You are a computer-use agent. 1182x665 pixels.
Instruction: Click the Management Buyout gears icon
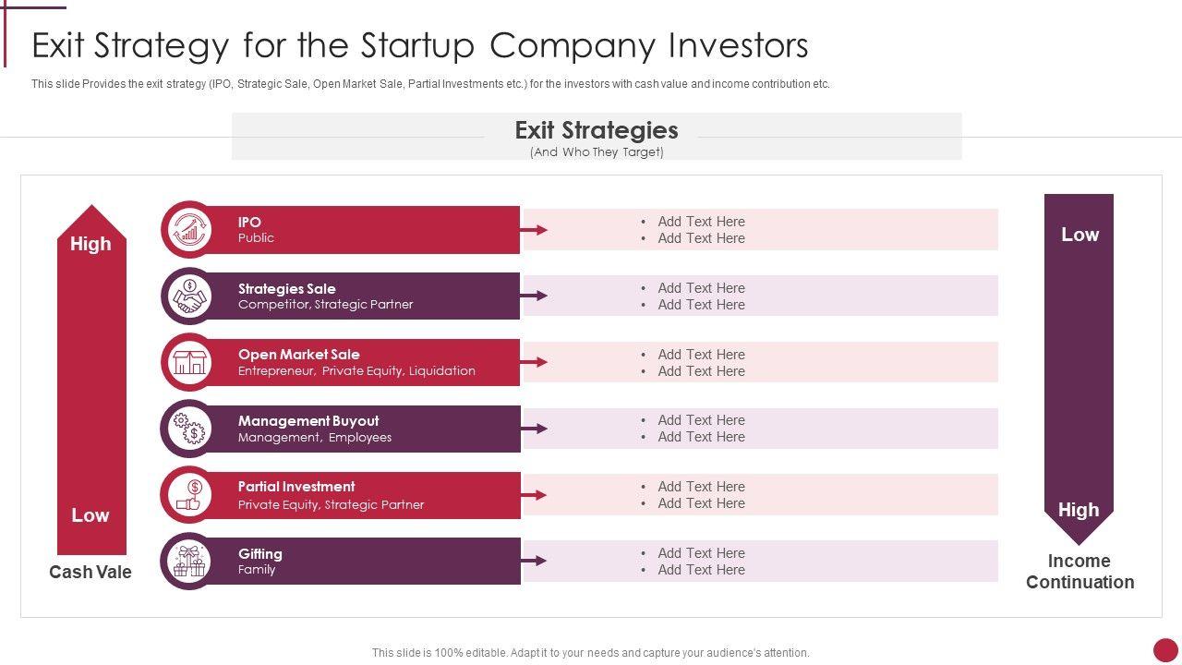click(189, 429)
